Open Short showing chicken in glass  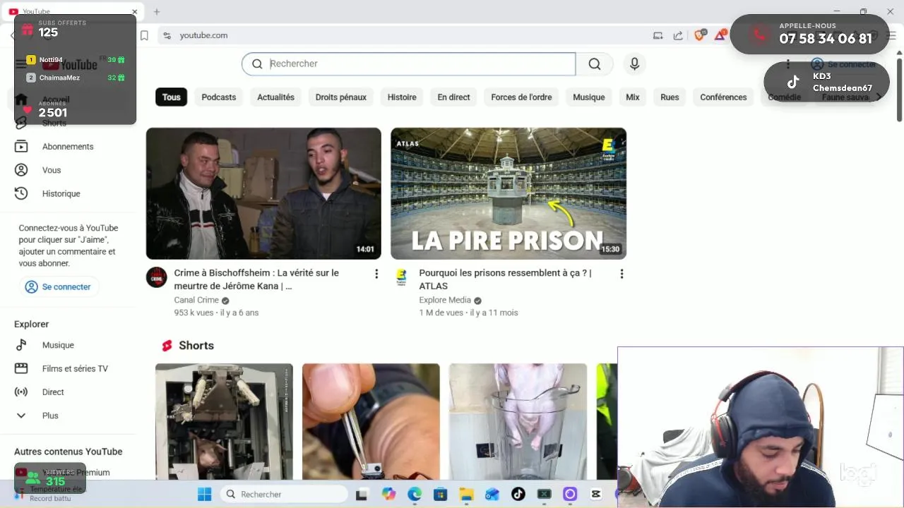tap(518, 421)
